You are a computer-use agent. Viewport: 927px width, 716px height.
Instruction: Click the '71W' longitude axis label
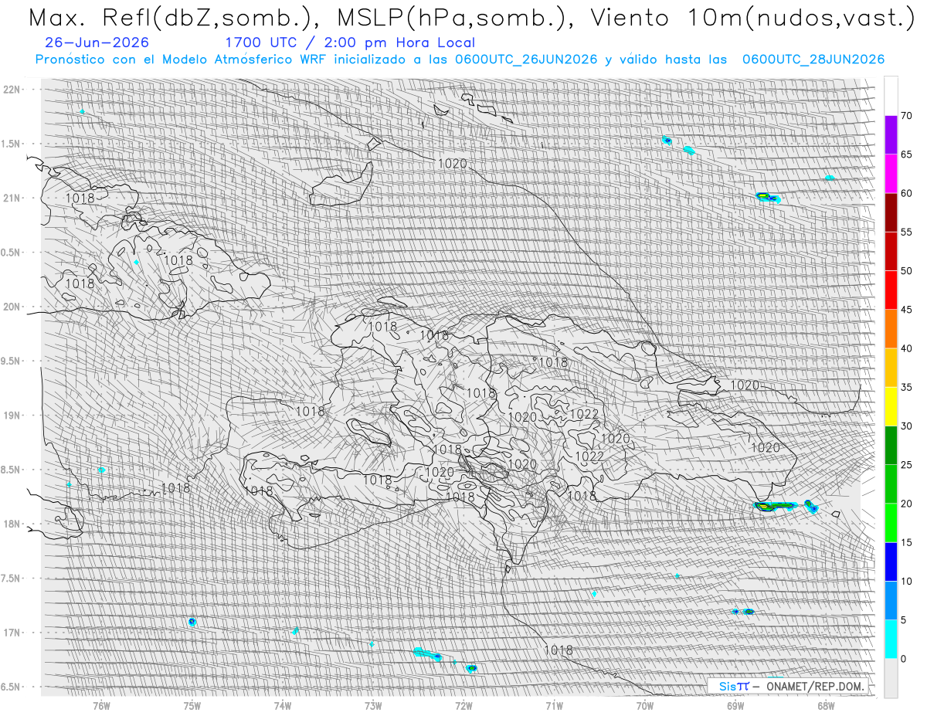pyautogui.click(x=554, y=704)
